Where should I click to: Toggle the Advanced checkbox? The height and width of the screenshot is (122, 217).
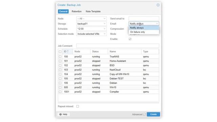pyautogui.click(x=144, y=115)
